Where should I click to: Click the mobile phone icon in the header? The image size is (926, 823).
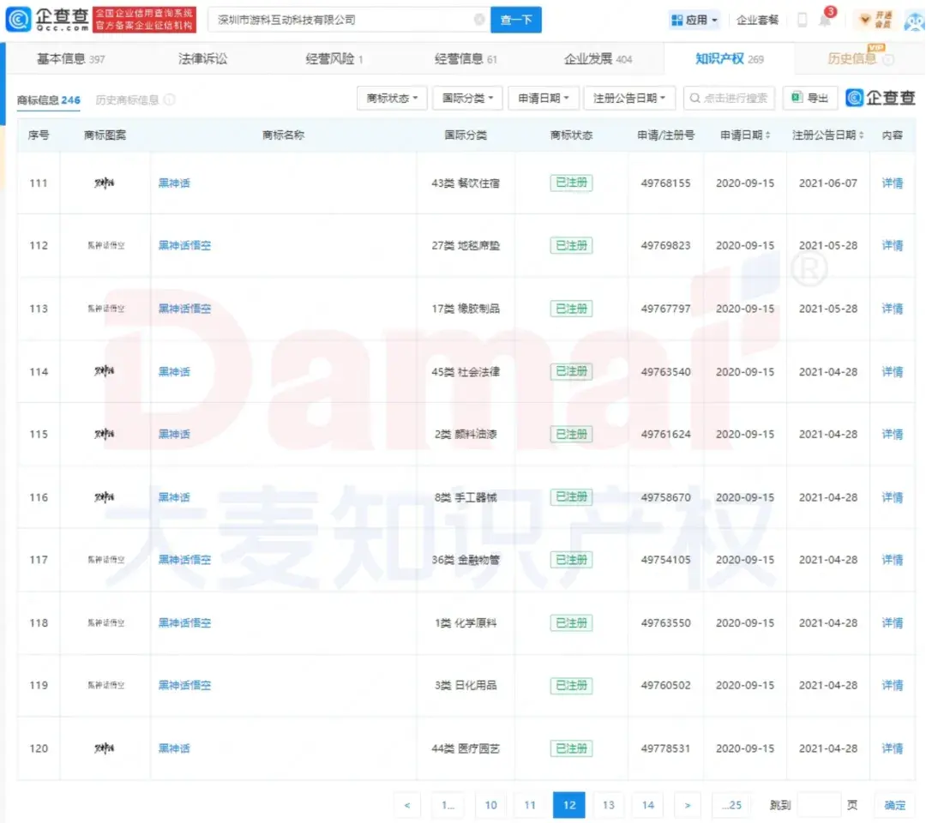tap(802, 20)
